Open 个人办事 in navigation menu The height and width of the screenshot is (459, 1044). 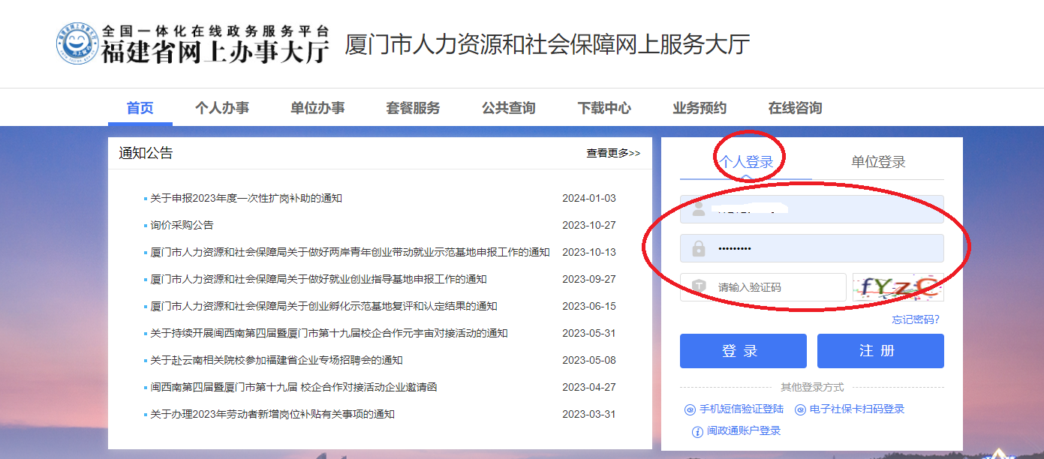point(221,108)
